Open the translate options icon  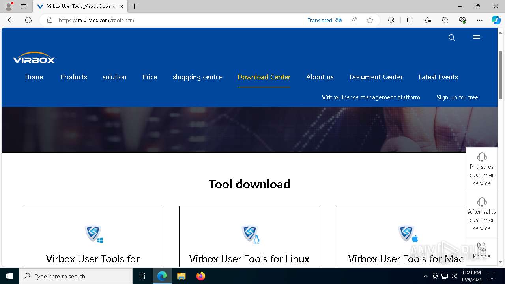pyautogui.click(x=339, y=20)
